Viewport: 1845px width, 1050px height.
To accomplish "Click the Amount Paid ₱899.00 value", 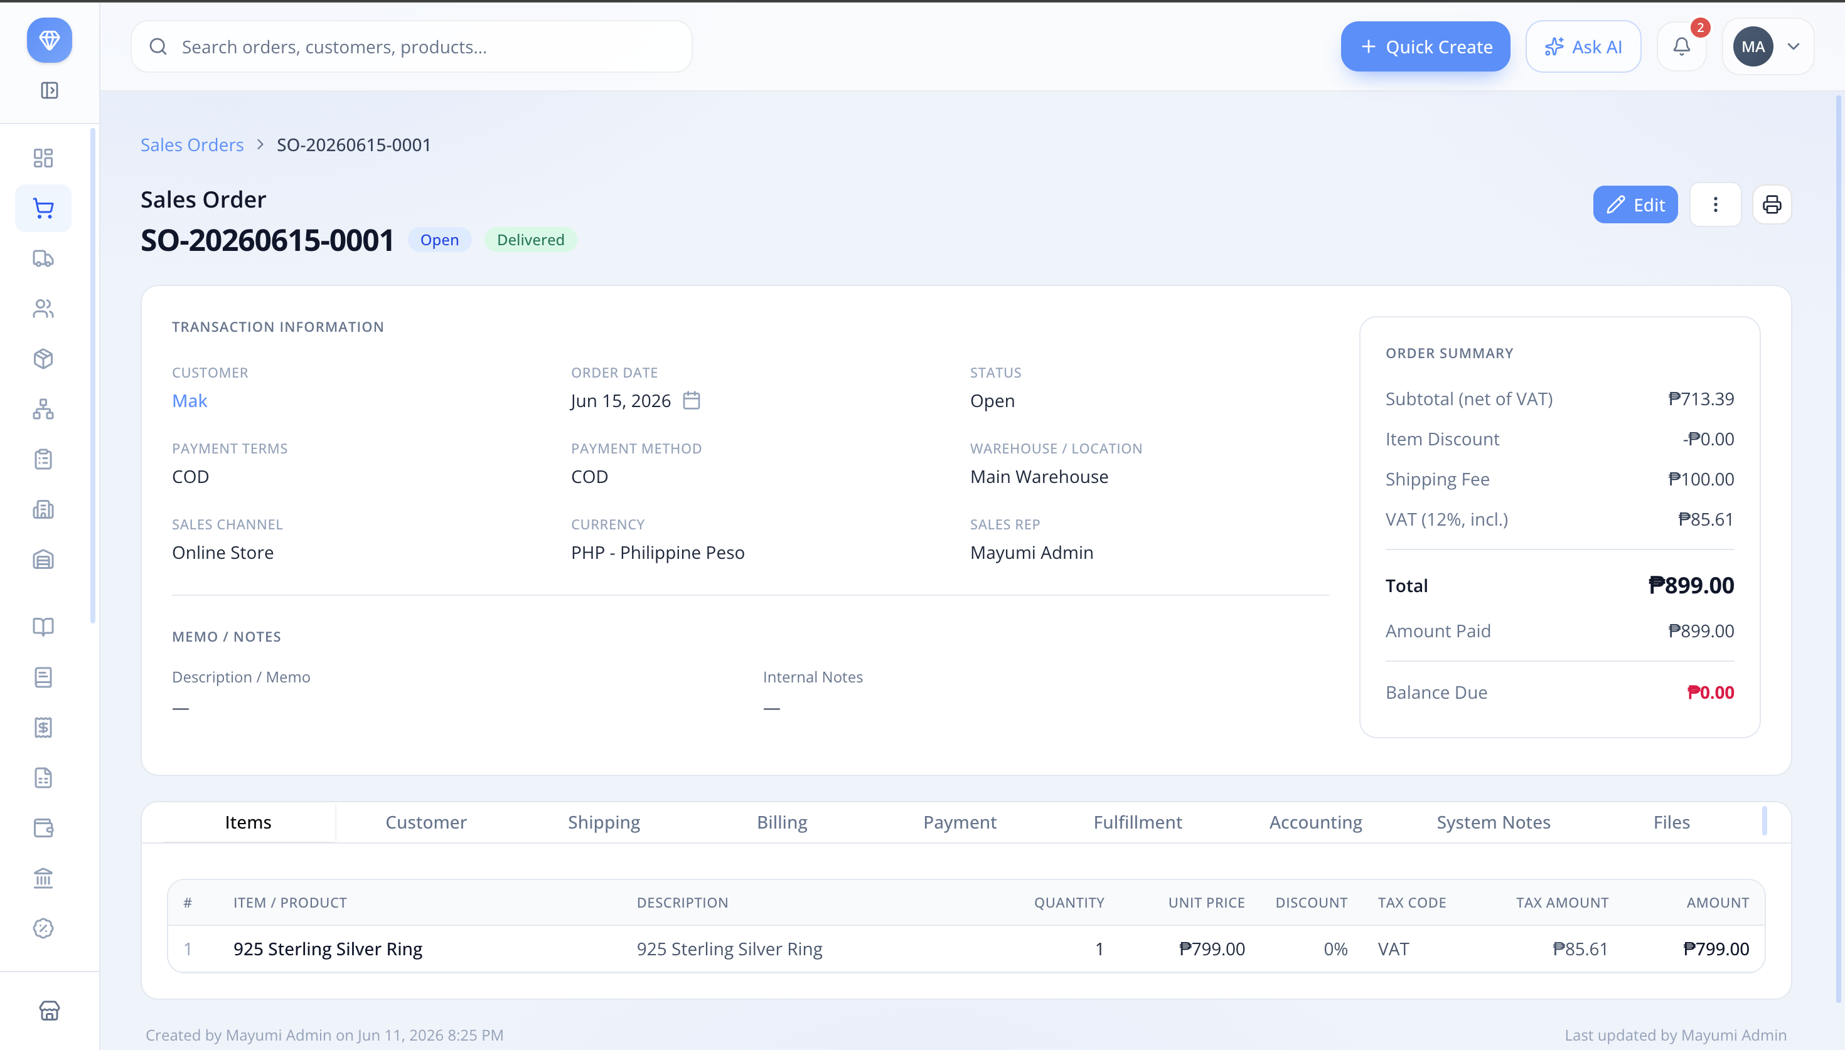I will click(x=1701, y=631).
